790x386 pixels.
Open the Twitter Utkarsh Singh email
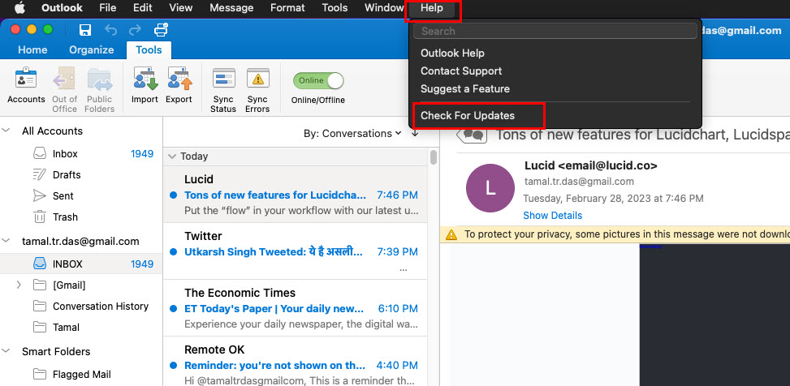click(x=295, y=251)
